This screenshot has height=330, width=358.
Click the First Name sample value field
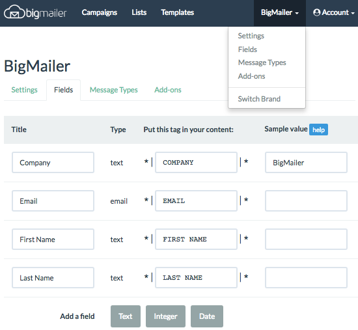click(306, 240)
